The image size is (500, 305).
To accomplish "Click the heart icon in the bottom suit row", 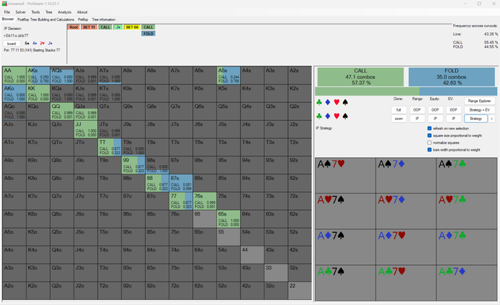I will click(336, 116).
